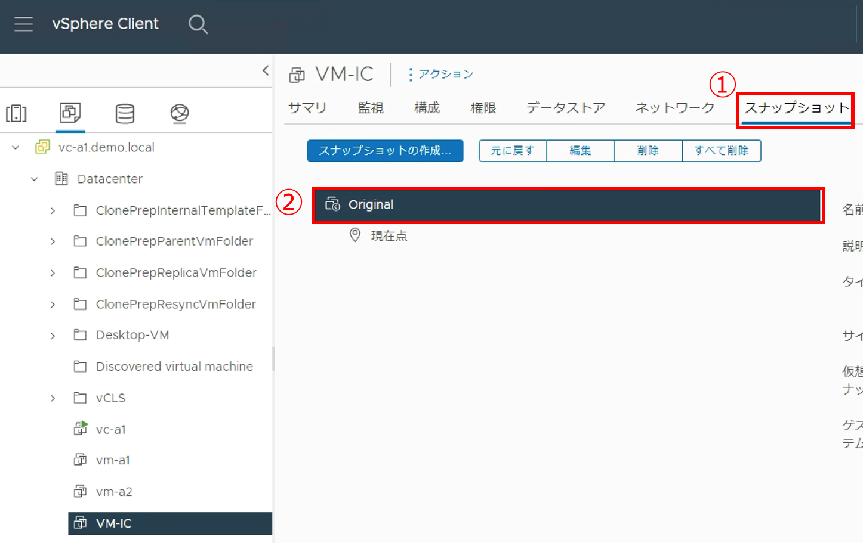Switch to the データストア tab
This screenshot has height=543, width=863.
coord(565,108)
